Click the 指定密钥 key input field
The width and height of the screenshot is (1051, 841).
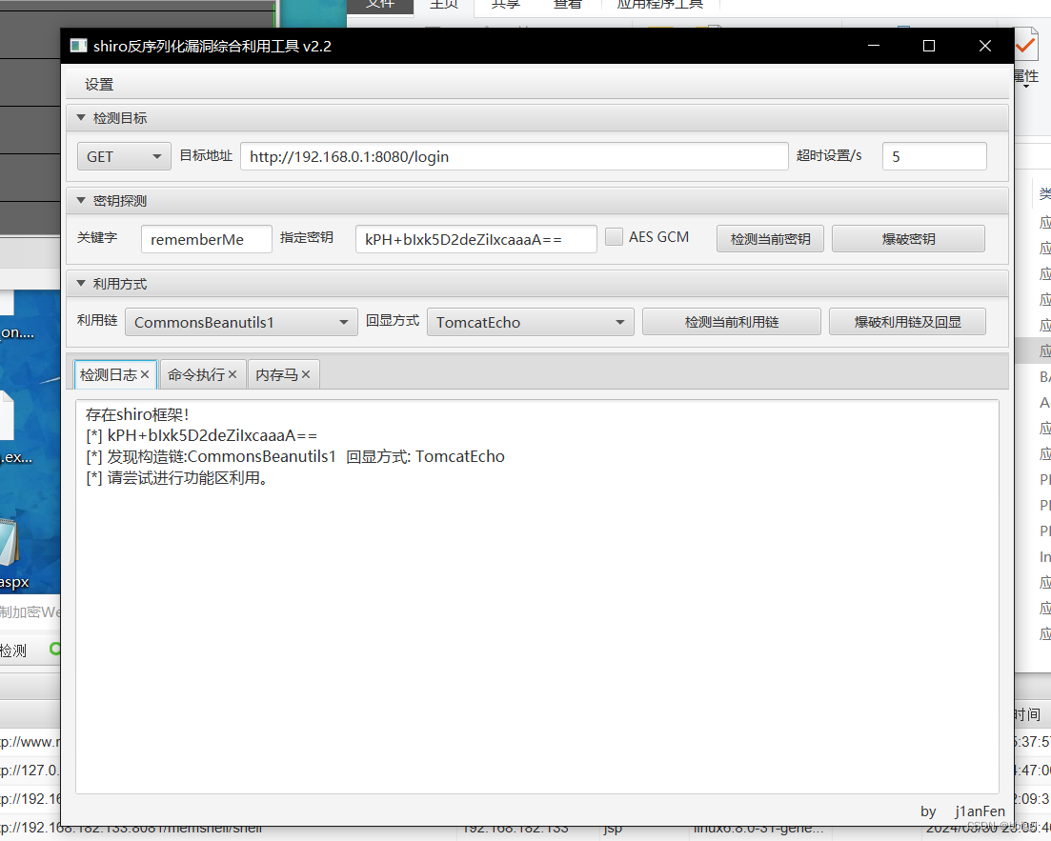[475, 239]
